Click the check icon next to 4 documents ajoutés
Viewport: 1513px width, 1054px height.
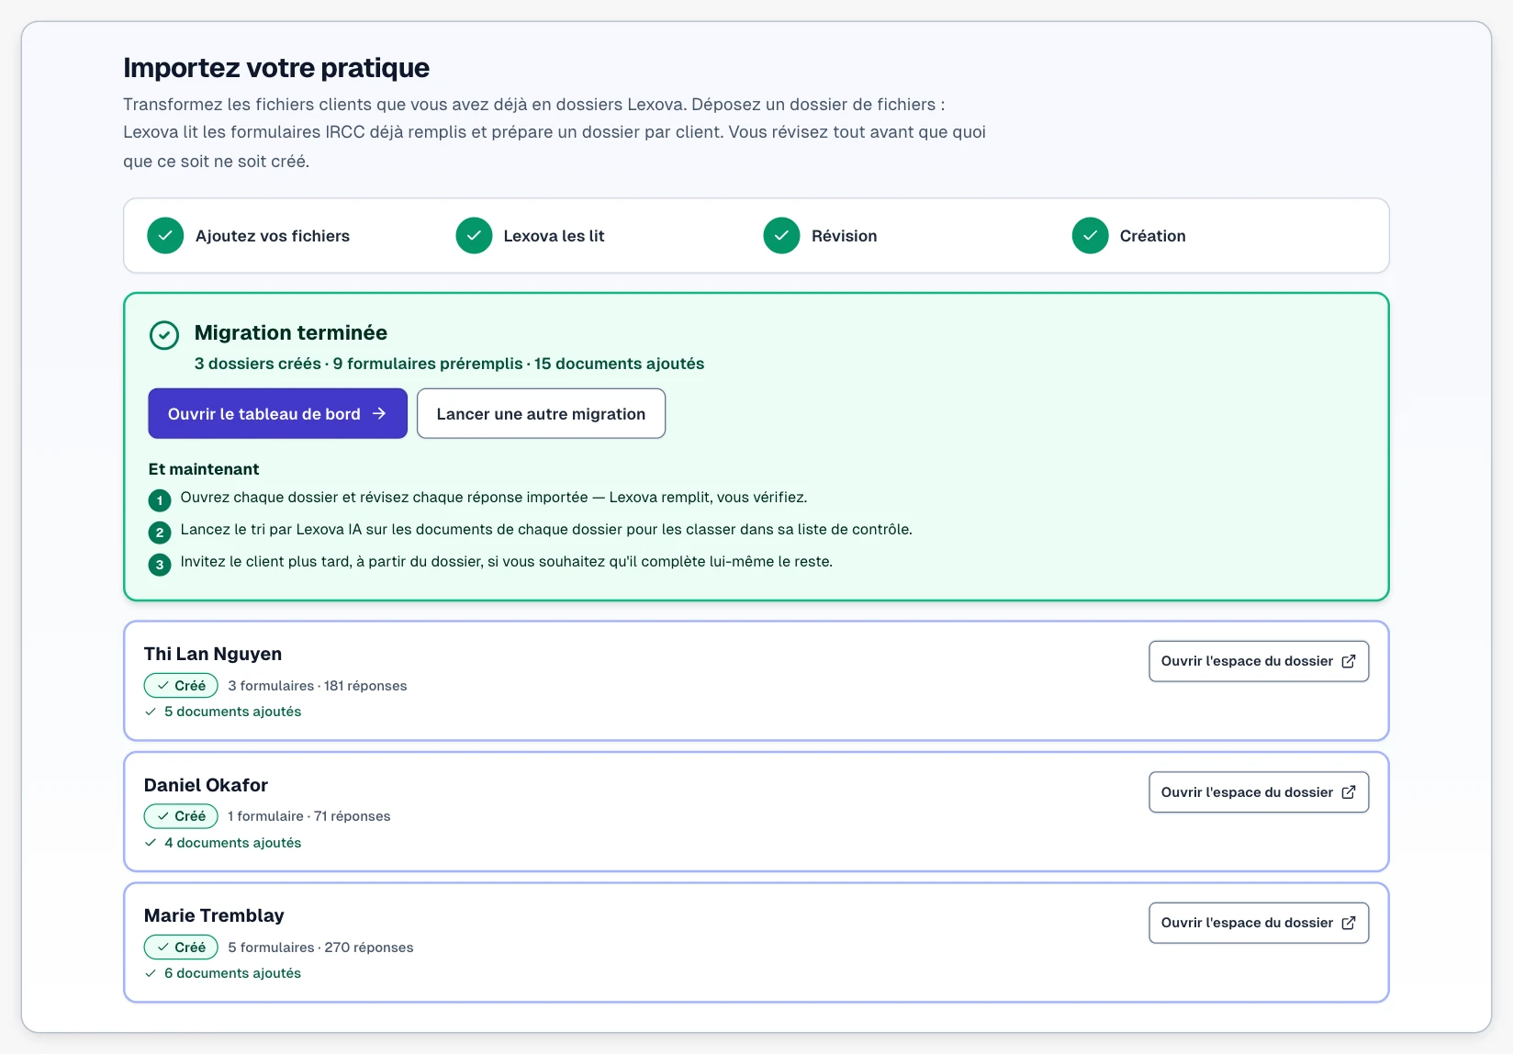151,843
